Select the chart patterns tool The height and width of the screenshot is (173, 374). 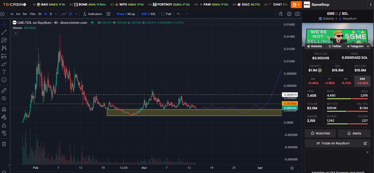[4, 48]
